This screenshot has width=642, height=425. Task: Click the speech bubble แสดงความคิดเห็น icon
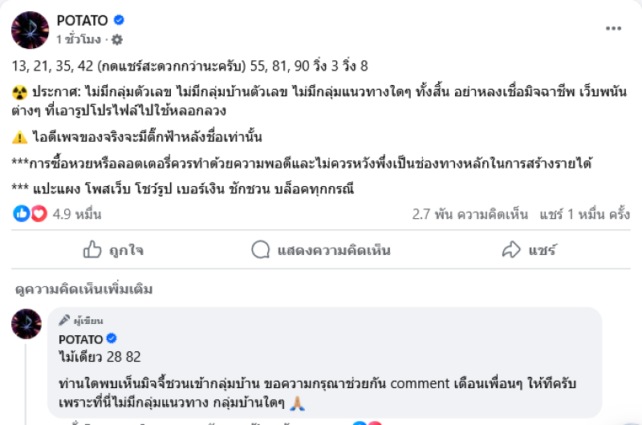click(x=260, y=250)
